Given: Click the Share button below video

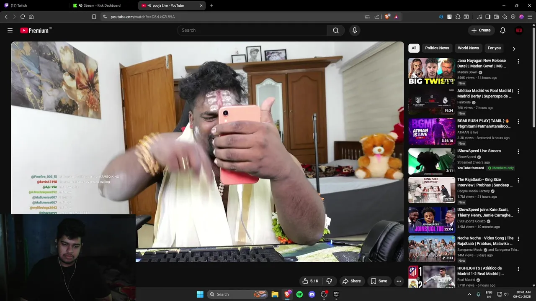Looking at the screenshot, I should (x=351, y=281).
